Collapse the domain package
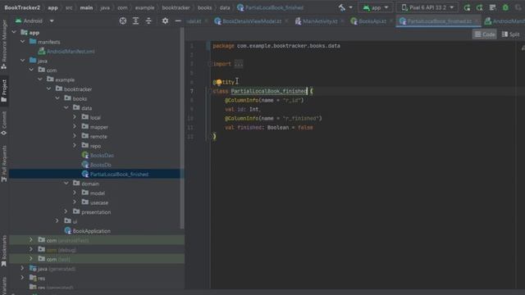Viewport: 525px width, 295px height. [66, 184]
